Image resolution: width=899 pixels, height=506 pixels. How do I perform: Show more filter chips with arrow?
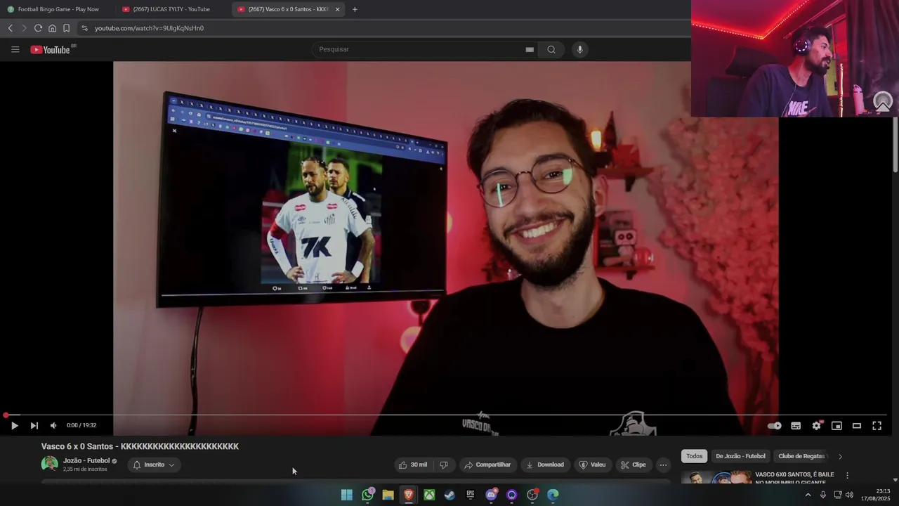click(840, 456)
